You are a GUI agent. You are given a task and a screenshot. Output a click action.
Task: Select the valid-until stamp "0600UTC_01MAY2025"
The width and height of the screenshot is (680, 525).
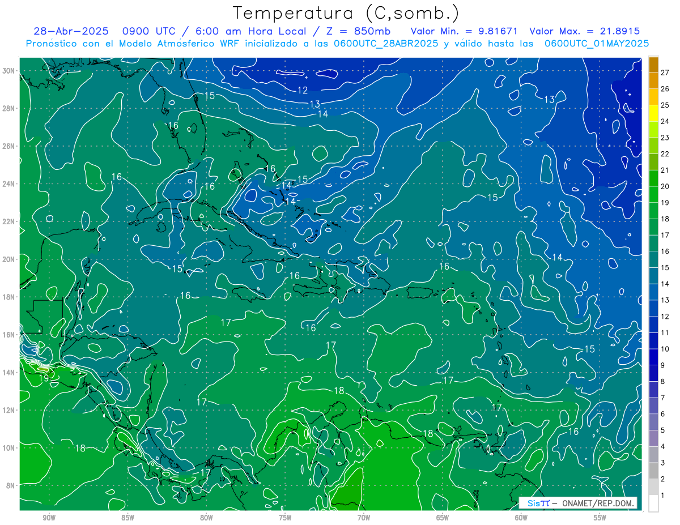click(x=597, y=44)
